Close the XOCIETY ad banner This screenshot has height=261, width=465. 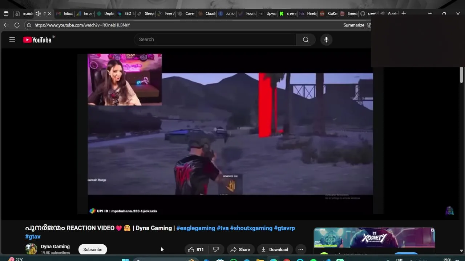point(432,230)
